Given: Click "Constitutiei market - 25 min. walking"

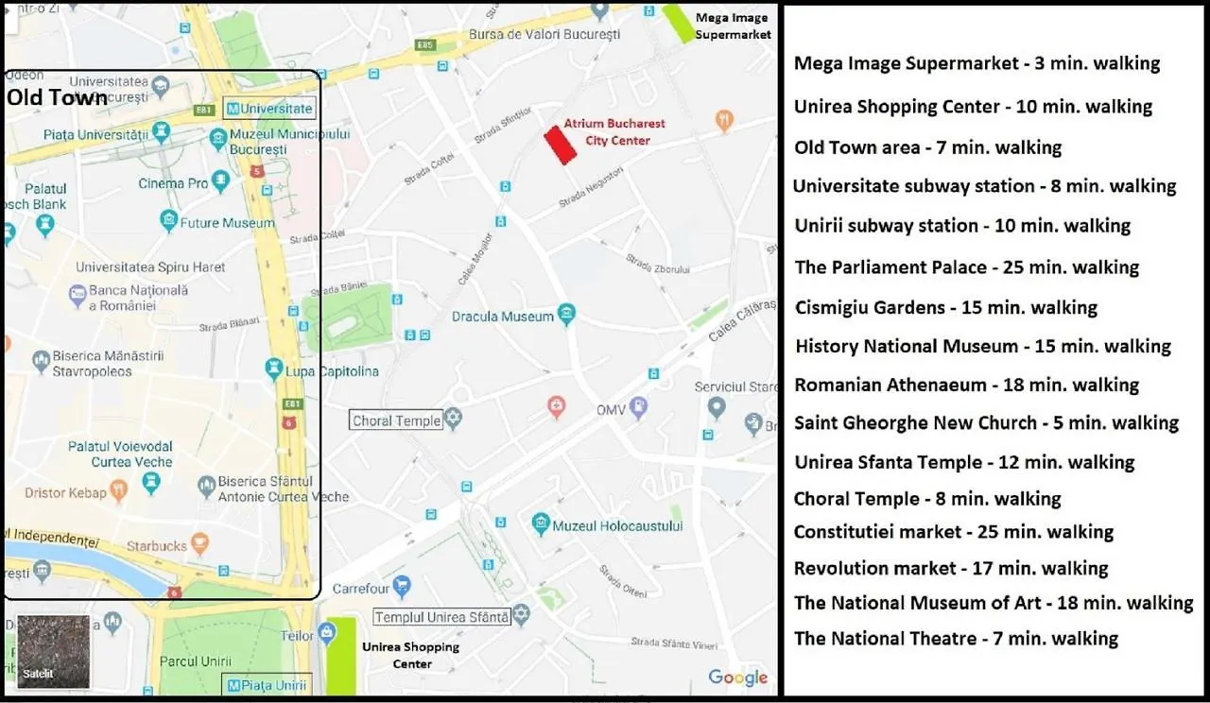Looking at the screenshot, I should pyautogui.click(x=954, y=532).
